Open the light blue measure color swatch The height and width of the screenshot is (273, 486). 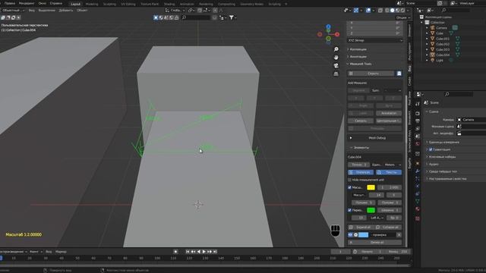[364, 235]
